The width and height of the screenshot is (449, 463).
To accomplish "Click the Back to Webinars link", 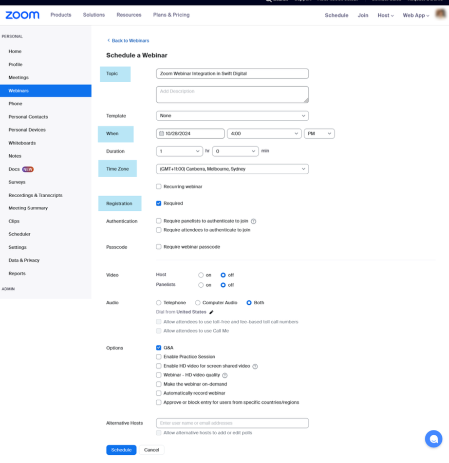I will pyautogui.click(x=131, y=40).
